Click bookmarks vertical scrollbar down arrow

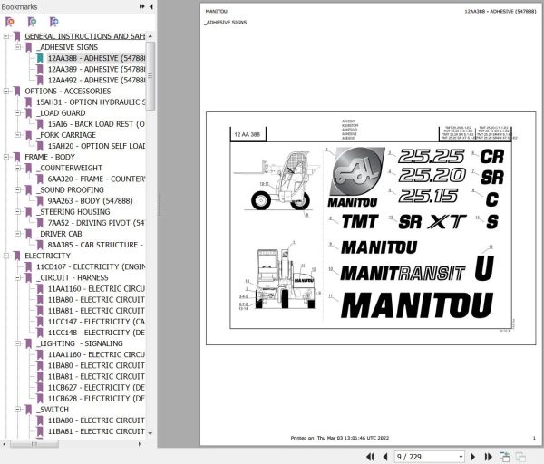[x=150, y=433]
